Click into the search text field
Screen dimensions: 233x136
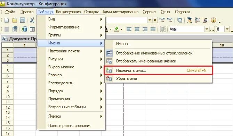click(x=127, y=20)
